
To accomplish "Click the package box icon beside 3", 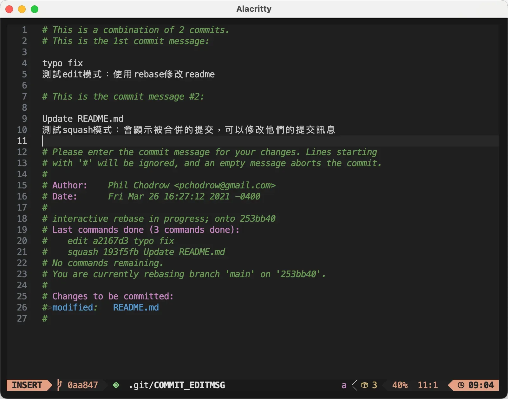I will pos(365,385).
